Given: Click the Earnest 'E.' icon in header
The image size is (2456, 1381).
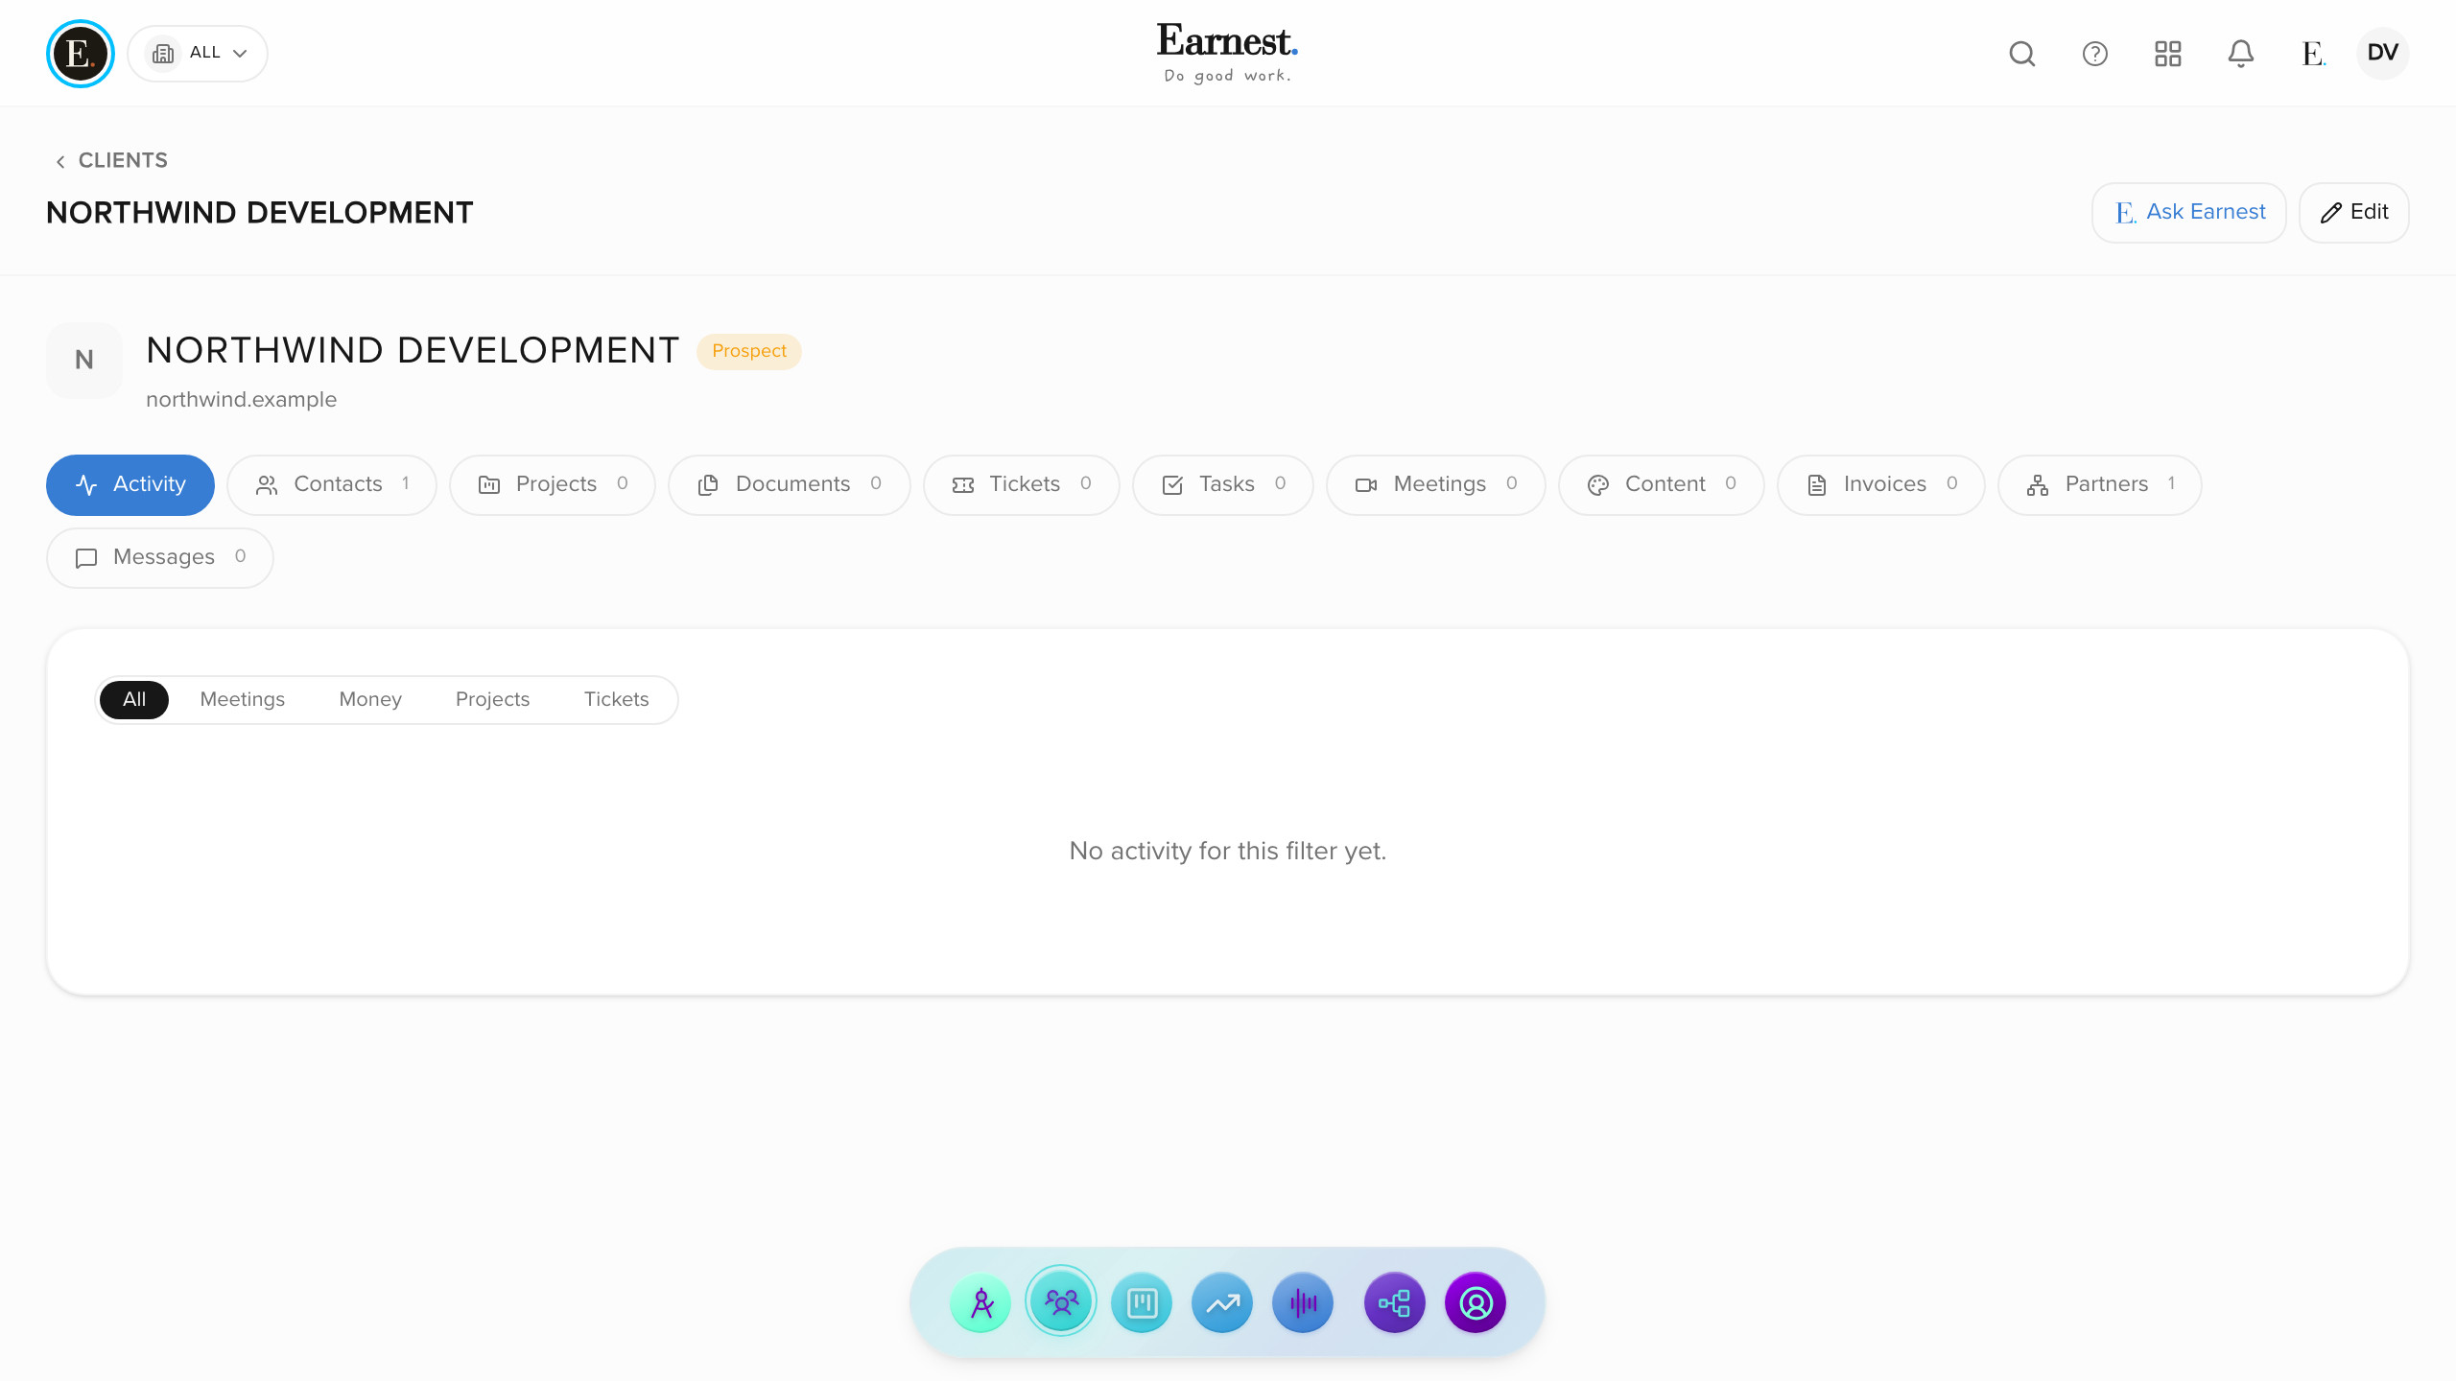Looking at the screenshot, I should [2313, 54].
